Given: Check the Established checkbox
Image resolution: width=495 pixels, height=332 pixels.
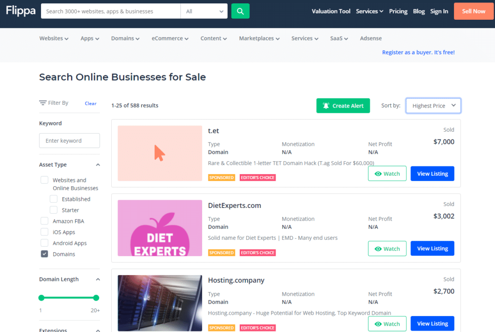Looking at the screenshot, I should [54, 199].
